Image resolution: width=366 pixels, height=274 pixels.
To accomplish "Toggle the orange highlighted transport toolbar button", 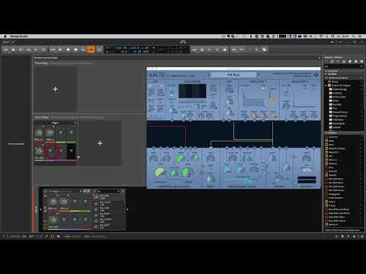I will (x=91, y=49).
